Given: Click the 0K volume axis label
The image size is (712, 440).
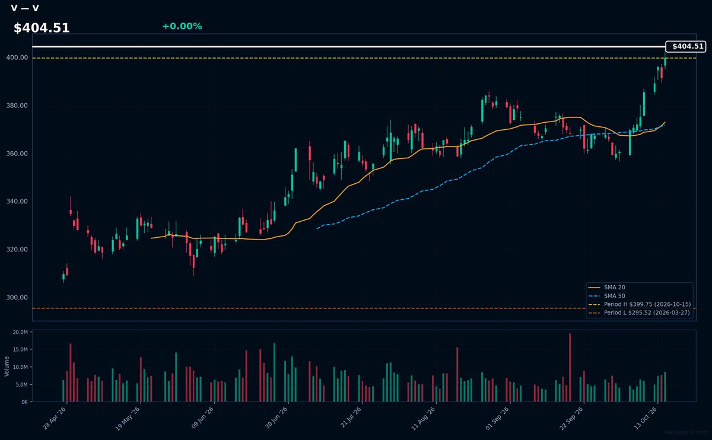Looking at the screenshot, I should [x=25, y=402].
